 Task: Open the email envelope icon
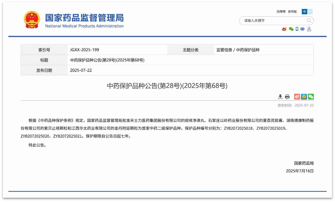pyautogui.click(x=303, y=29)
